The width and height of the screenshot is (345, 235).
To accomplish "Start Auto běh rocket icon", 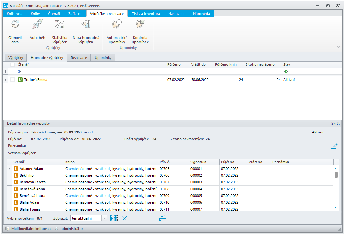I will (37, 24).
